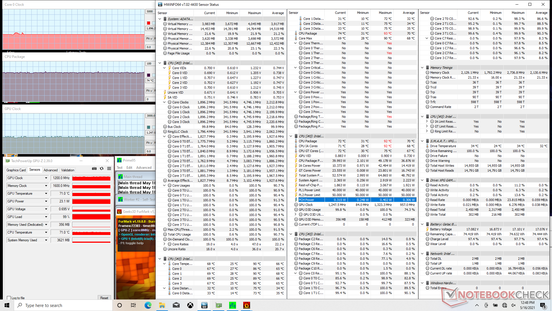
Task: Click the 5000 max field in Core 0 Clock graph
Action: tap(150, 12)
